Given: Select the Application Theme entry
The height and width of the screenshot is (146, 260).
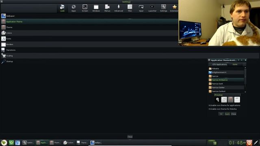Looking at the screenshot, I should (89, 21).
